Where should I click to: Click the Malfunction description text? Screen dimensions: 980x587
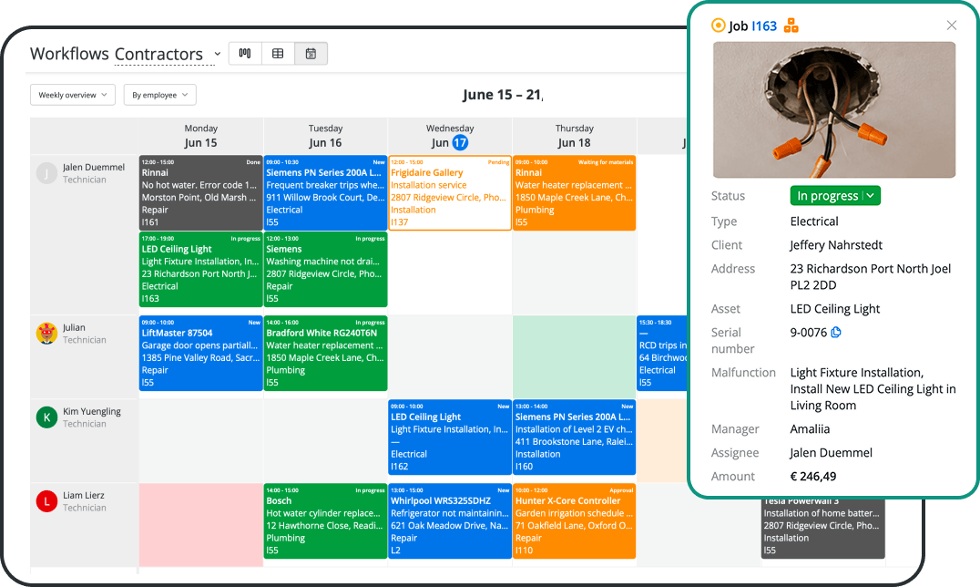point(873,388)
